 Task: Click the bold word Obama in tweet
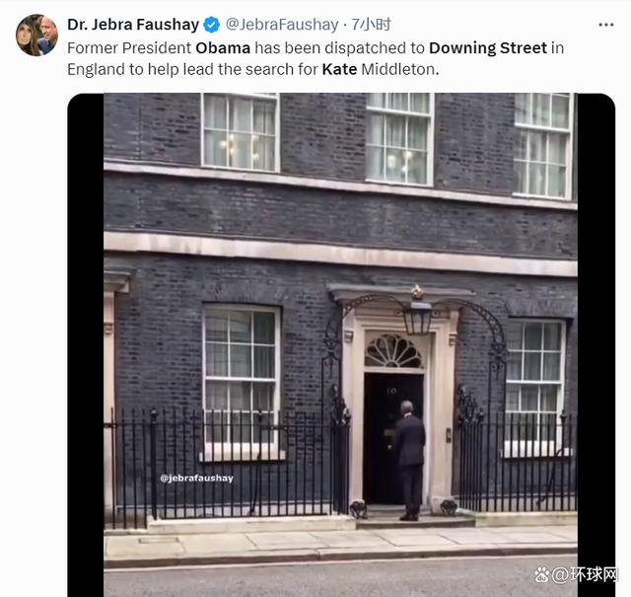(x=223, y=48)
